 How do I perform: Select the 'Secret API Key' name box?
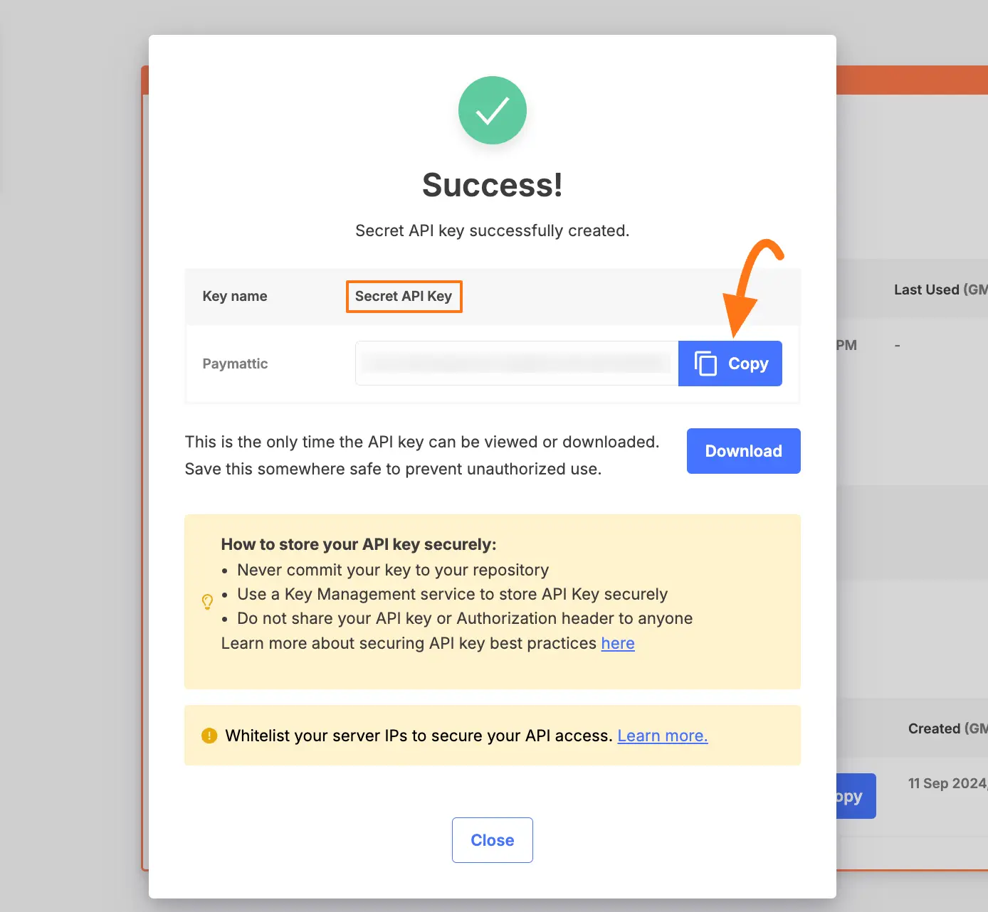[404, 296]
